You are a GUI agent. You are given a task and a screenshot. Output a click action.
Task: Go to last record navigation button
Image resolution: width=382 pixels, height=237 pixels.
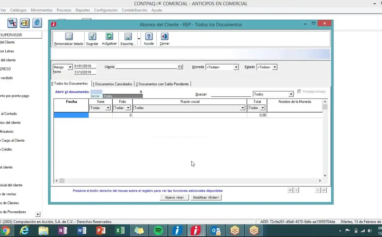point(324,190)
